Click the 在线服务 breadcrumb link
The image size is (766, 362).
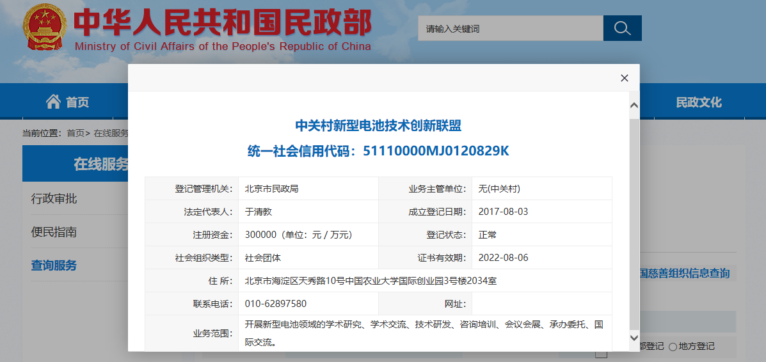[x=111, y=133]
